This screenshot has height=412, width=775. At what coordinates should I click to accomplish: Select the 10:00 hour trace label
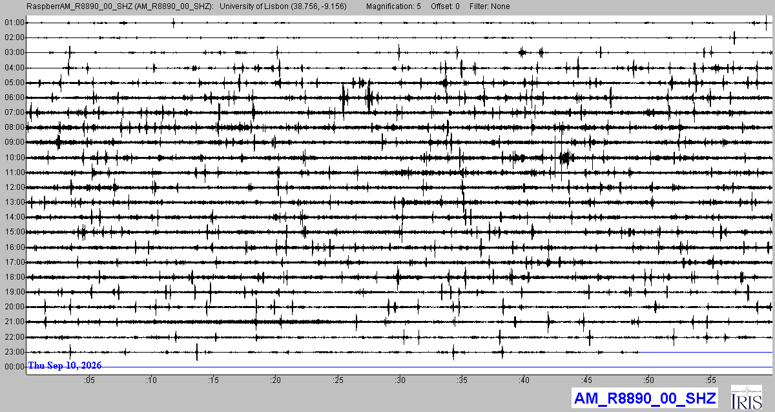coord(14,158)
